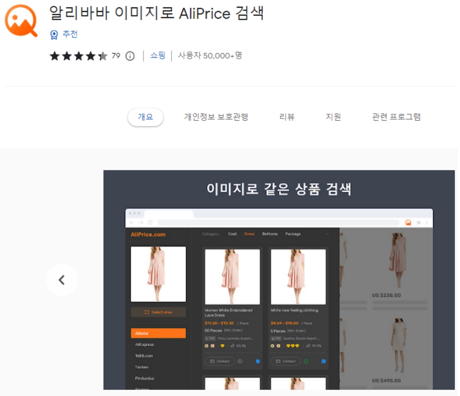Click the star rating row
This screenshot has width=460, height=396.
tap(79, 56)
